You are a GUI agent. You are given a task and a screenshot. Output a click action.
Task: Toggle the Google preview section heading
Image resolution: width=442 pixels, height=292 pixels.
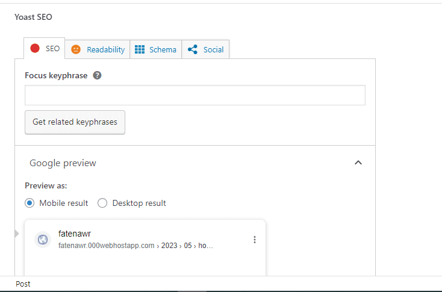click(63, 163)
